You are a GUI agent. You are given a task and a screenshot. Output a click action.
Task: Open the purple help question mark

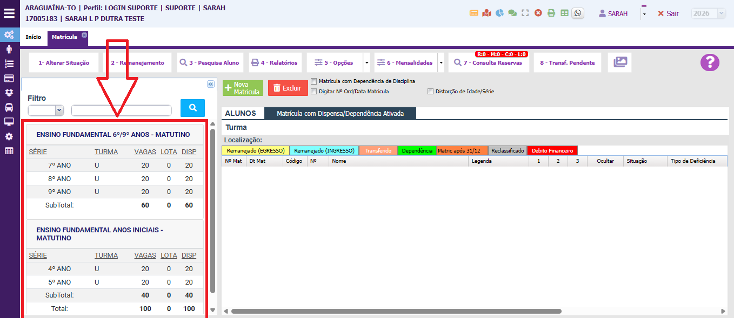[x=710, y=63]
